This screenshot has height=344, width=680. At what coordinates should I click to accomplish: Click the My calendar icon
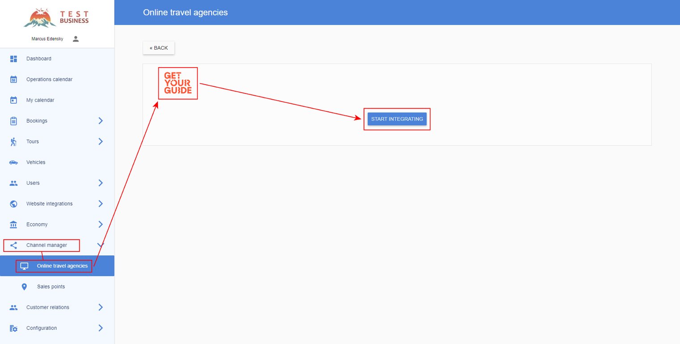click(13, 100)
